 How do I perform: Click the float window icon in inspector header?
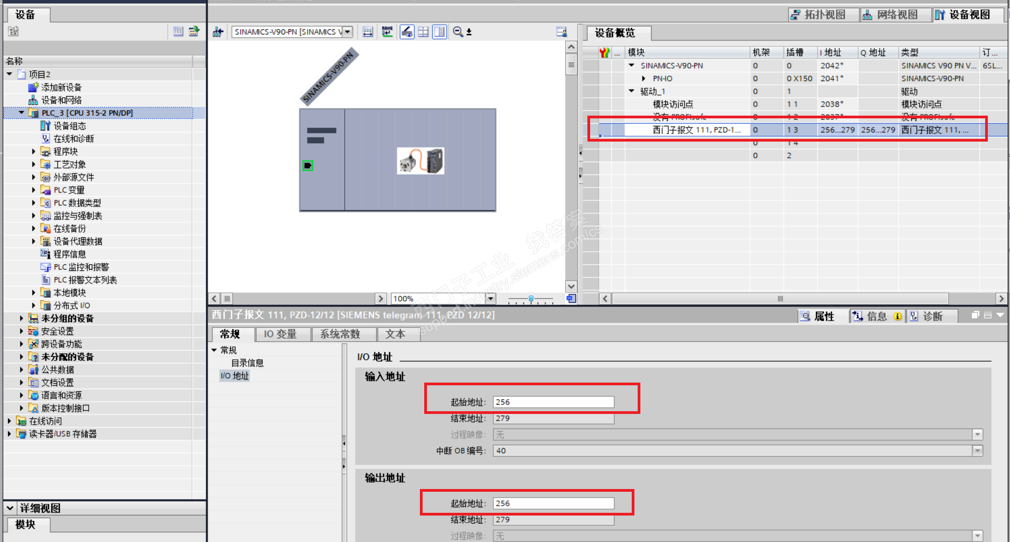tap(975, 315)
